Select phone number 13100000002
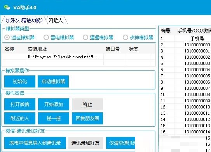211x152 pixels. click(197, 57)
